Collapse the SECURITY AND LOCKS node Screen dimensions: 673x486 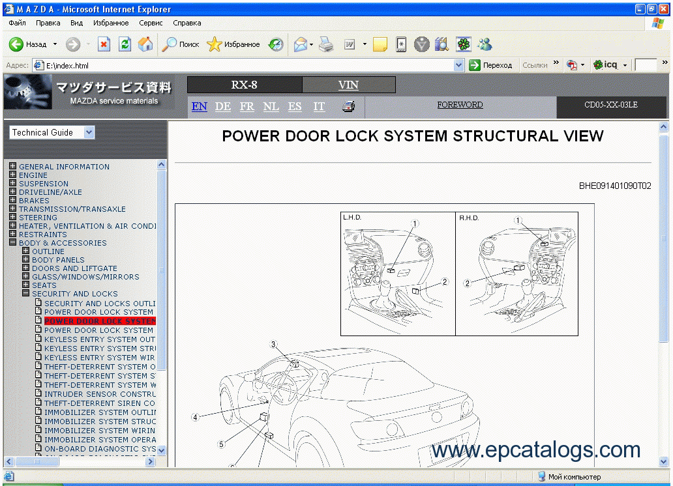point(25,293)
